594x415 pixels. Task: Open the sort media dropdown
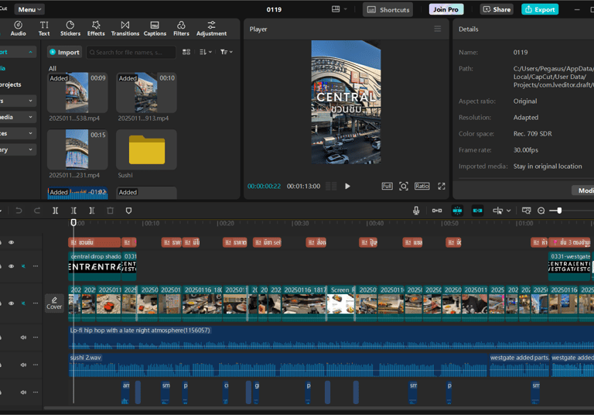(205, 52)
